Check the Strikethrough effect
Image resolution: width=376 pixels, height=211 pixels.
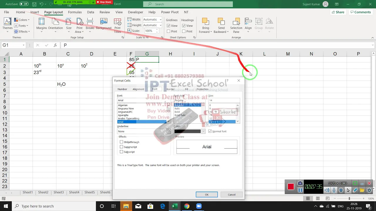(x=121, y=142)
